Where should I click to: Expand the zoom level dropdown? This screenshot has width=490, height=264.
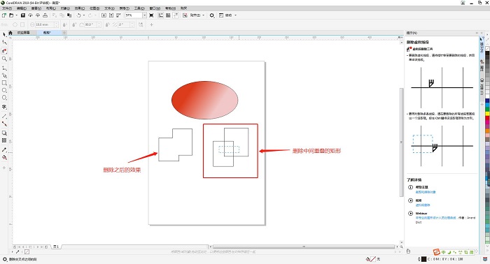point(144,15)
